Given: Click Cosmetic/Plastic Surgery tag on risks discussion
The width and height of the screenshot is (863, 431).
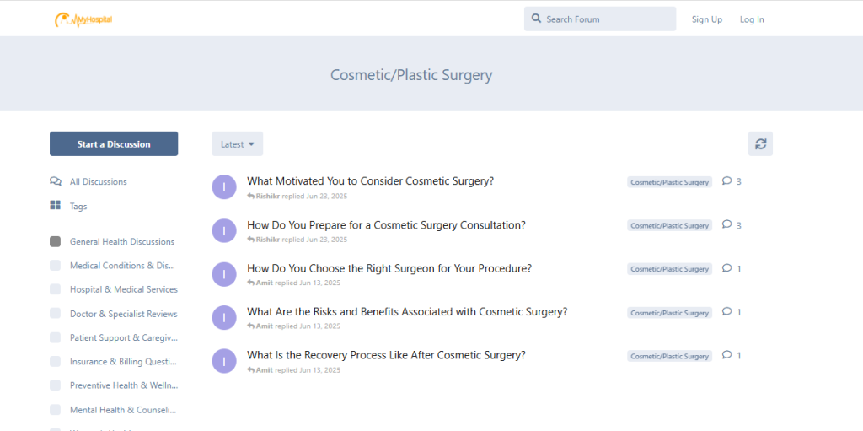Looking at the screenshot, I should 669,313.
